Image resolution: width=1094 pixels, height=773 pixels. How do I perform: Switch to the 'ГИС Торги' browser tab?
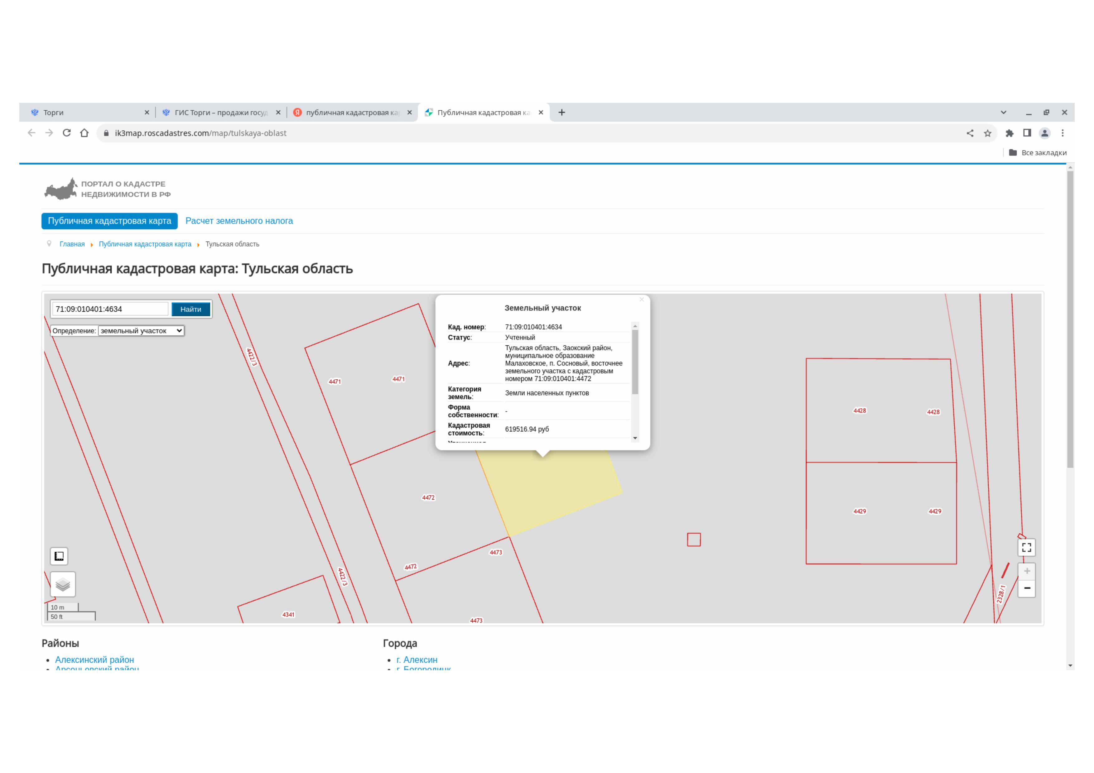click(221, 113)
